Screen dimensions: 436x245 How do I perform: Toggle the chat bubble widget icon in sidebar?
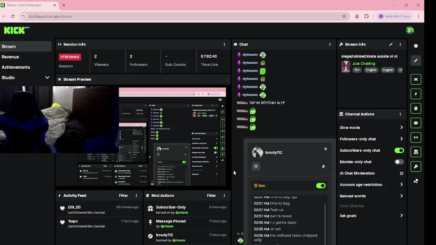coord(416,123)
